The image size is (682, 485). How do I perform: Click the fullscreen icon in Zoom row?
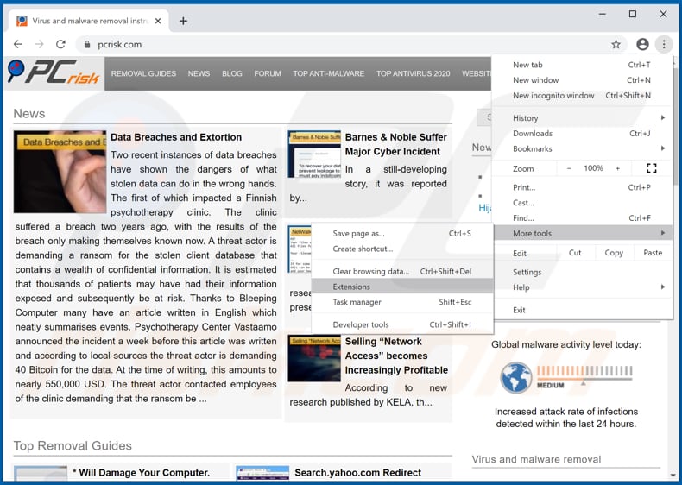[651, 168]
